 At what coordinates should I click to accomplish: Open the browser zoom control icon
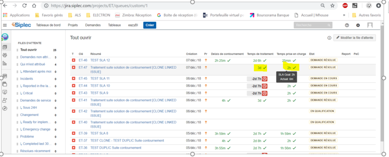323,5
